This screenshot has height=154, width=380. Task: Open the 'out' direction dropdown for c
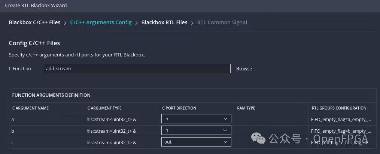[196, 142]
